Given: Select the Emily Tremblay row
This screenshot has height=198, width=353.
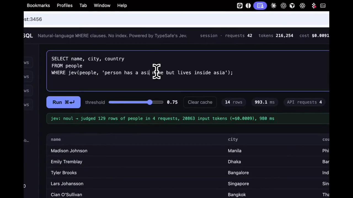Looking at the screenshot, I should 188,162.
